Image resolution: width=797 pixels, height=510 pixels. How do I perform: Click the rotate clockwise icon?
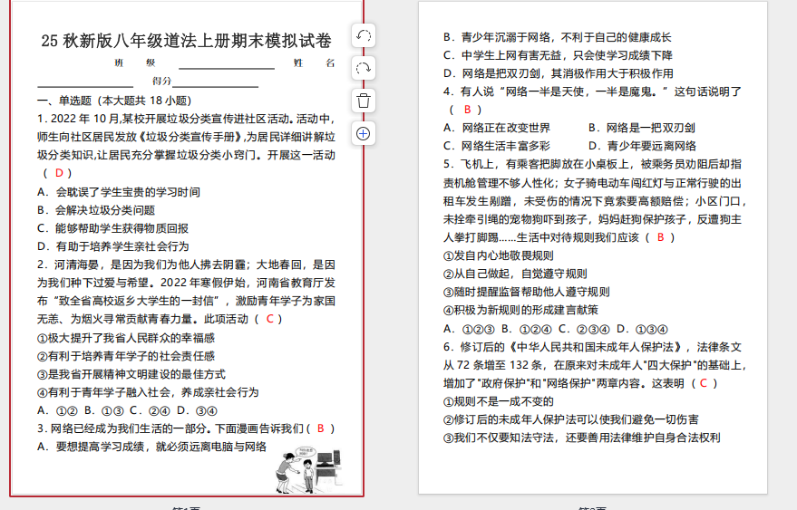click(363, 68)
